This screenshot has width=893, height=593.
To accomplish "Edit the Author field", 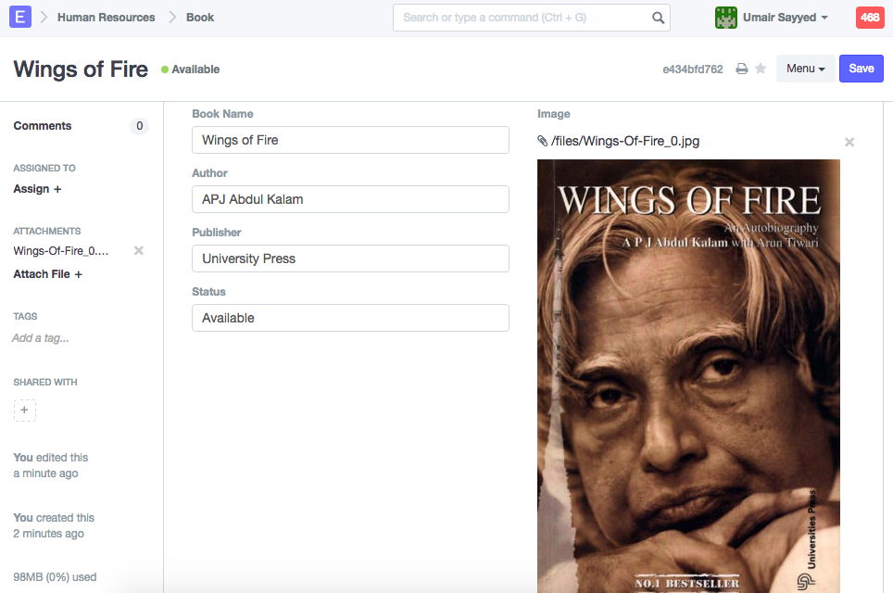I will [x=350, y=199].
